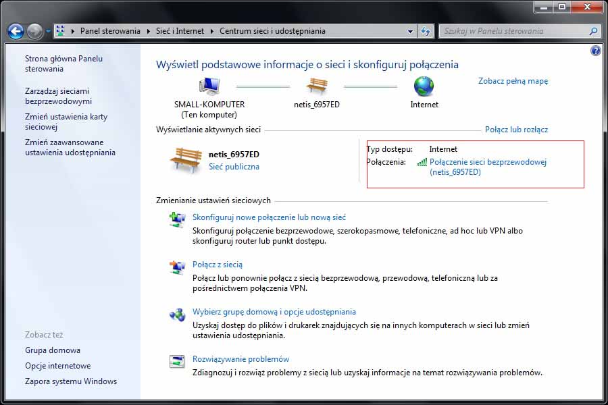The height and width of the screenshot is (405, 608).
Task: Click the green wireless signal bars icon
Action: [422, 162]
